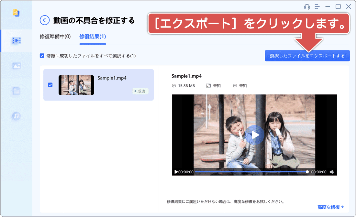Click the app logo at top left
This screenshot has height=217, width=356.
tap(16, 13)
